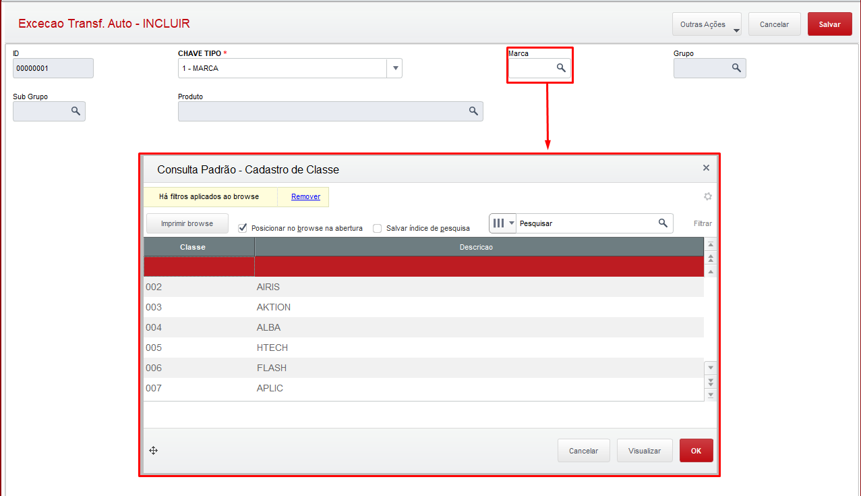Click the Pesquisar search magnifier icon
This screenshot has height=496, width=861.
pyautogui.click(x=663, y=223)
